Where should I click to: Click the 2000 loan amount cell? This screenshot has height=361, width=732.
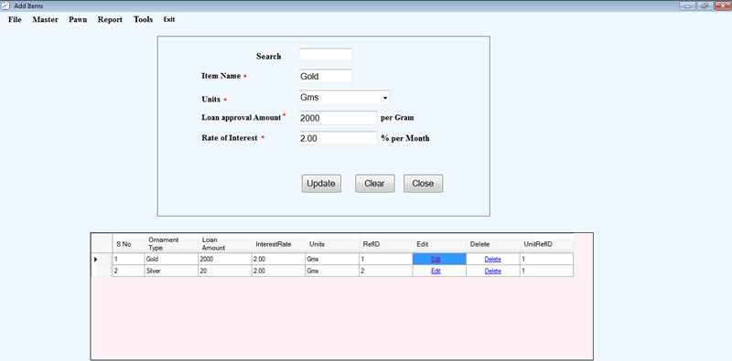click(225, 259)
